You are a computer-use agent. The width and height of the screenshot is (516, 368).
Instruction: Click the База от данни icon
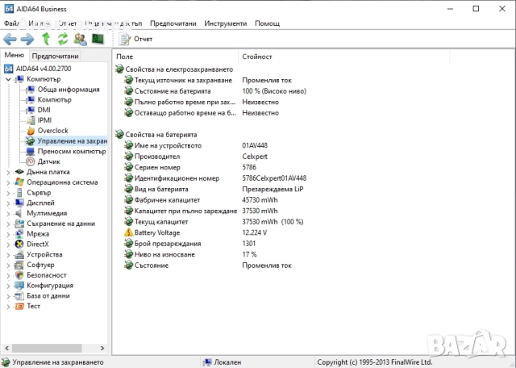pos(19,296)
